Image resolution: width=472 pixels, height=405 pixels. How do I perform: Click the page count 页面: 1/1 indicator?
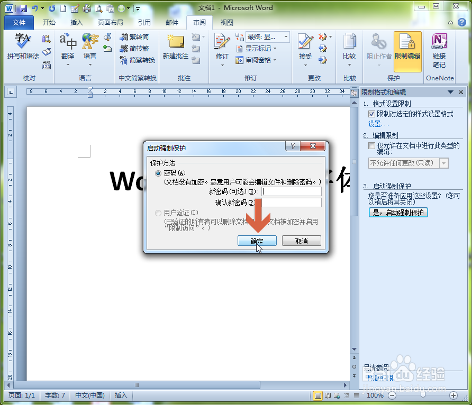pyautogui.click(x=21, y=395)
